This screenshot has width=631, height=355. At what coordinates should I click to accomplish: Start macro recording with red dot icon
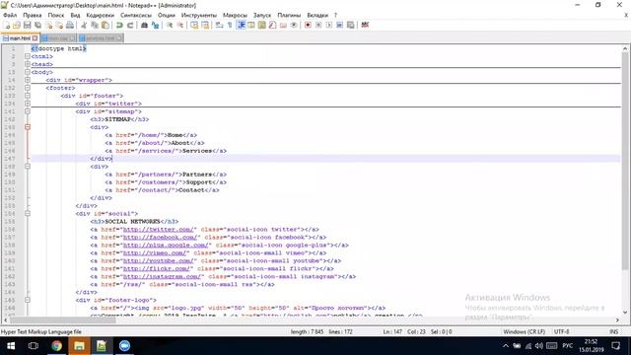point(308,25)
